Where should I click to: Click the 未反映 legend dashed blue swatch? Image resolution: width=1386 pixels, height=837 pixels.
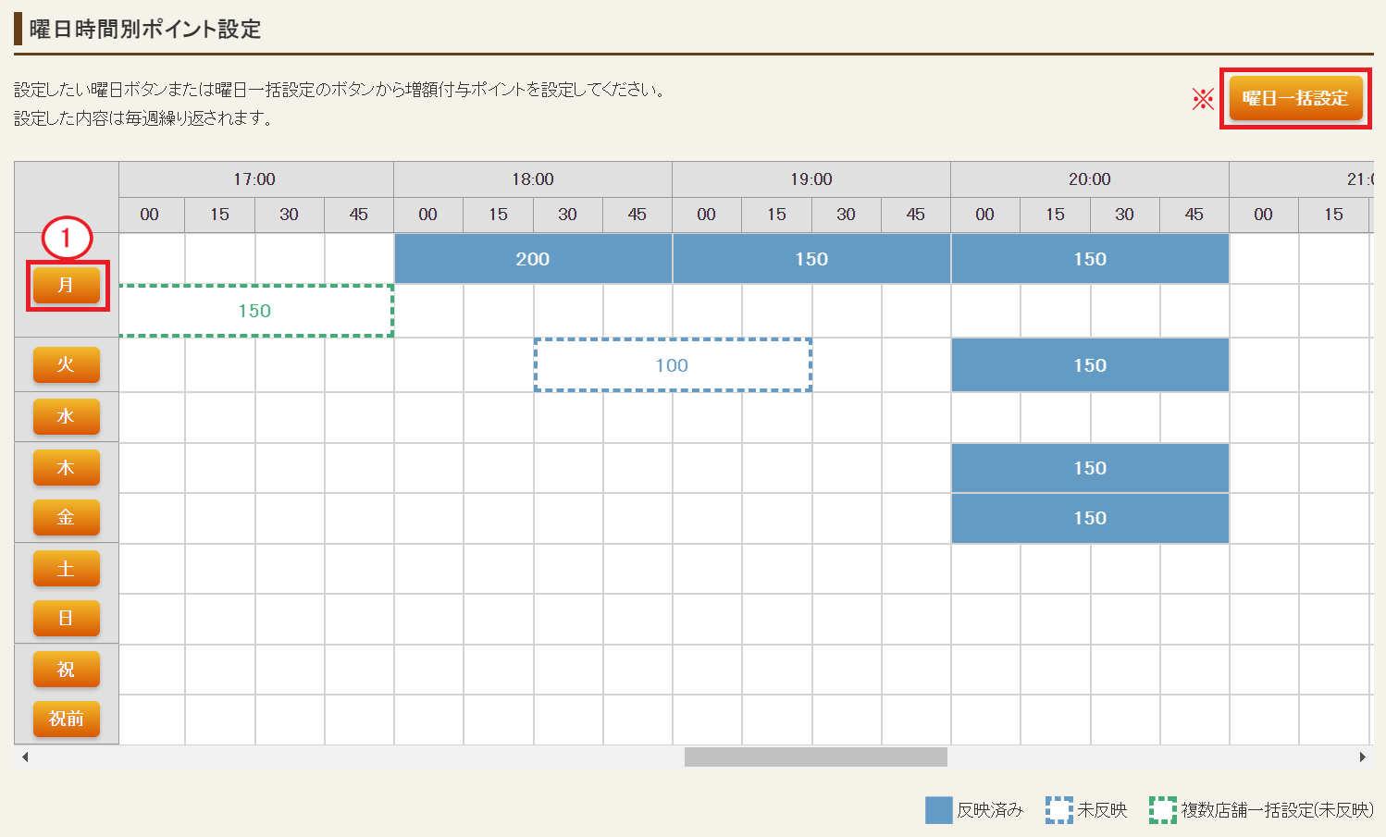1058,810
